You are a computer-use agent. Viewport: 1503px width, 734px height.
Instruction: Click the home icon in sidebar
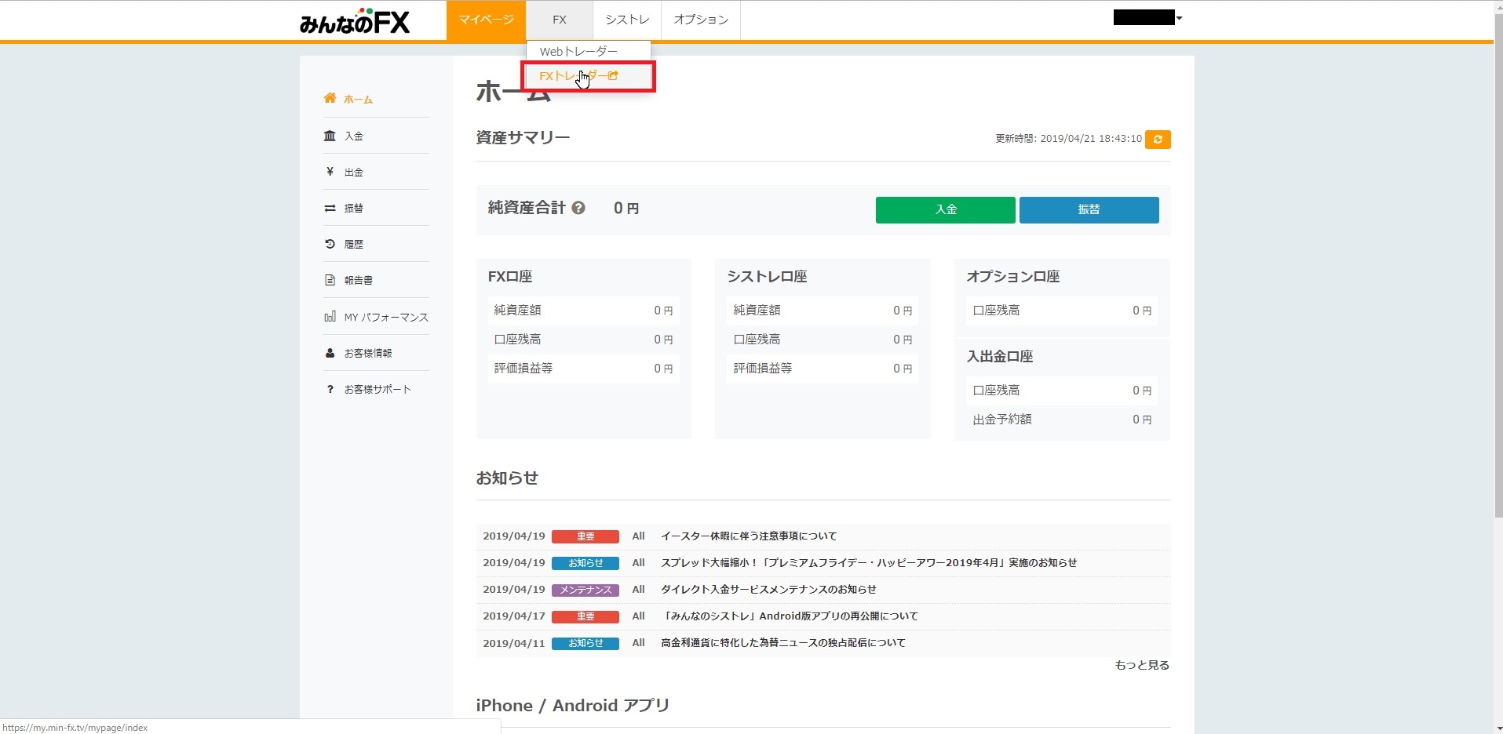(330, 99)
